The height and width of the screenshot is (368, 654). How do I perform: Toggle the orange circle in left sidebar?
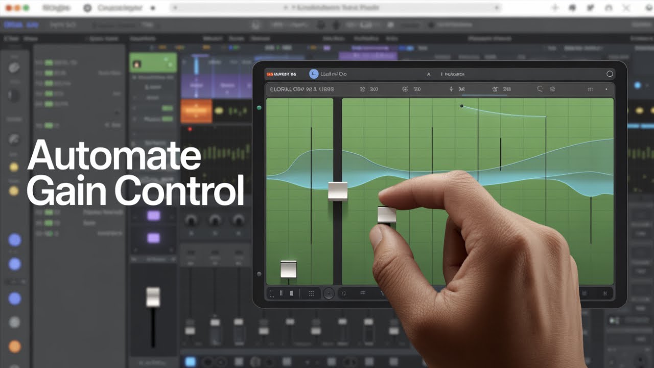15,347
